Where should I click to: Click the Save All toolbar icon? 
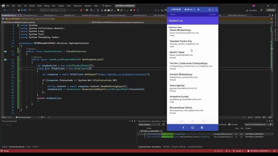[x=25, y=10]
